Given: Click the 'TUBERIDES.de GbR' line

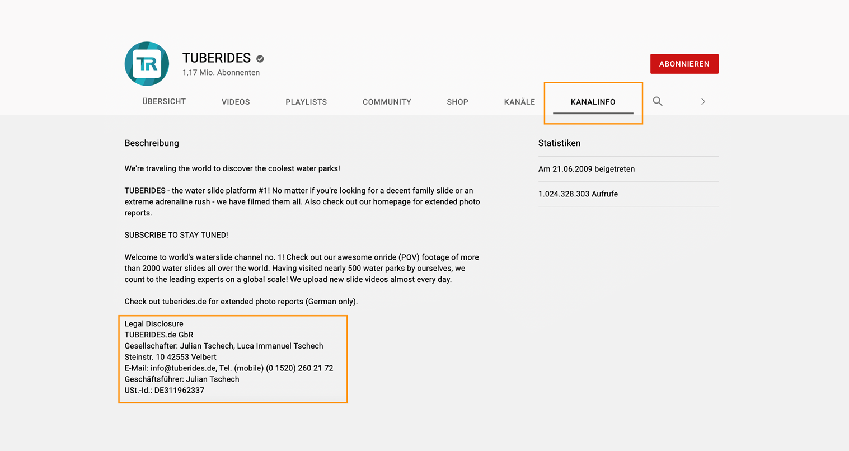Looking at the screenshot, I should [159, 335].
